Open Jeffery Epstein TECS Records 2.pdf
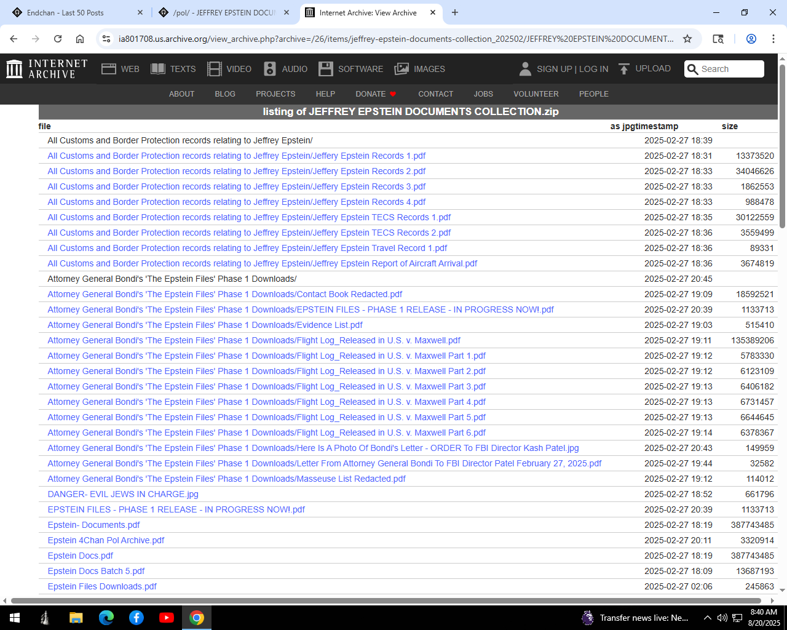 [249, 233]
